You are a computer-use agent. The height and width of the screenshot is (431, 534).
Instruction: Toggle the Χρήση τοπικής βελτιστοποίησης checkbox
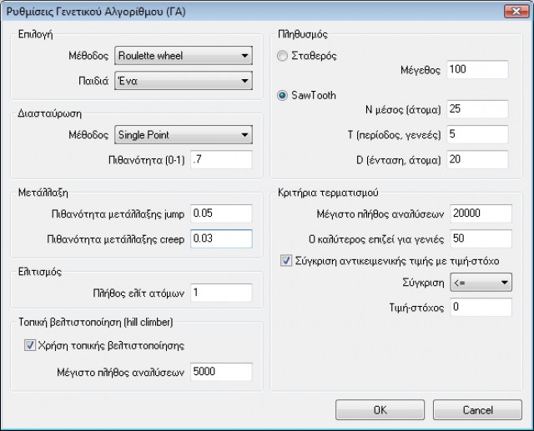click(31, 345)
